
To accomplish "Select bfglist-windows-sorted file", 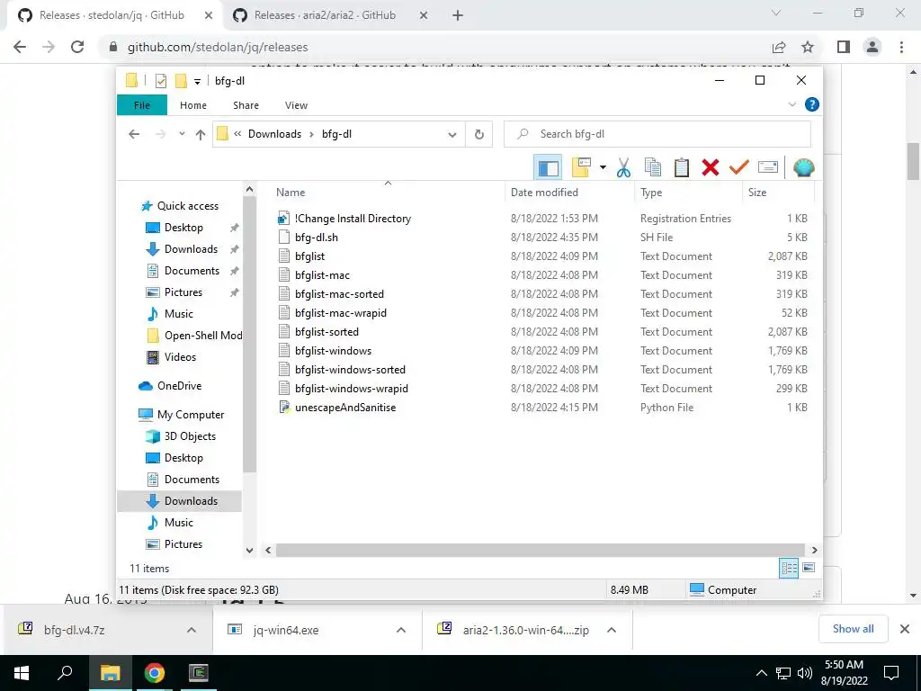I will click(x=350, y=370).
